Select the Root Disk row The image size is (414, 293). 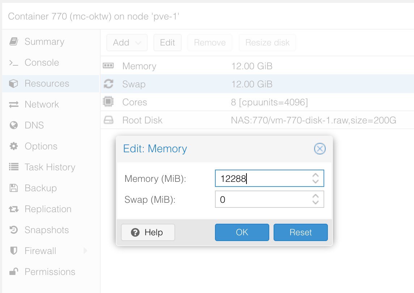click(x=257, y=120)
